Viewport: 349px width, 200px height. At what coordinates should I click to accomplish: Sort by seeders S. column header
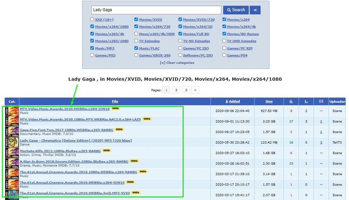pos(291,101)
